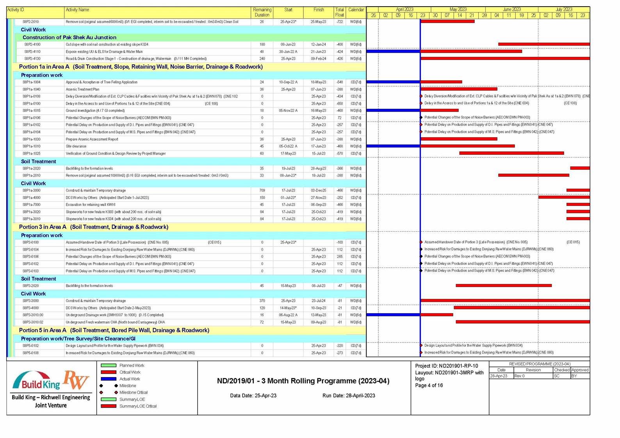The image size is (620, 438).
Task: Click activity ID S8P1a-3020
Action: [31, 212]
